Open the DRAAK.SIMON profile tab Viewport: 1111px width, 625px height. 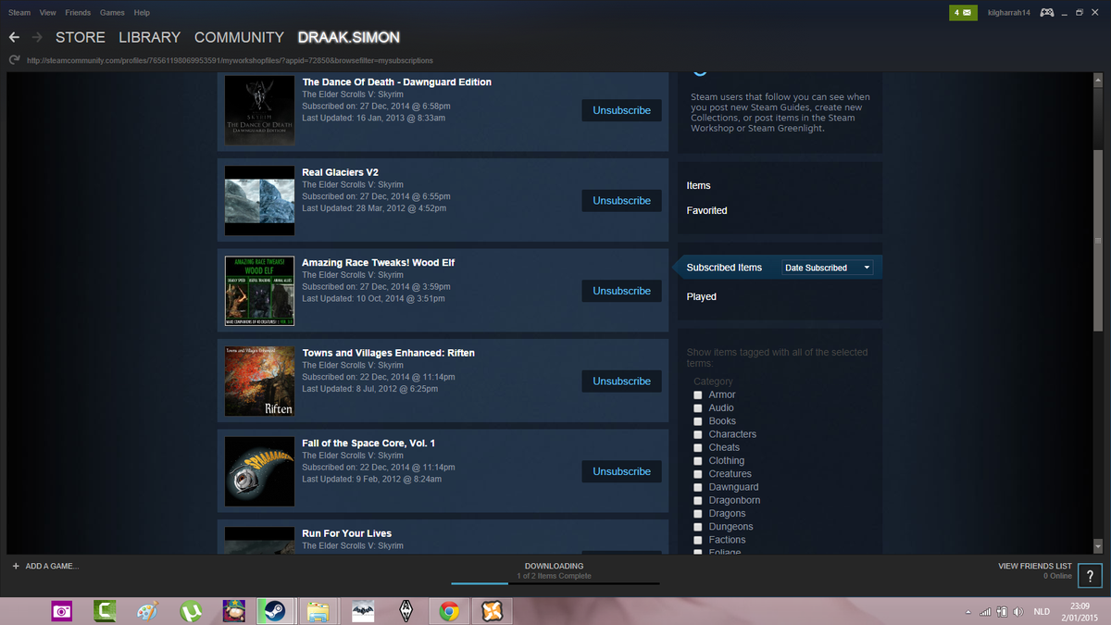pyautogui.click(x=349, y=38)
